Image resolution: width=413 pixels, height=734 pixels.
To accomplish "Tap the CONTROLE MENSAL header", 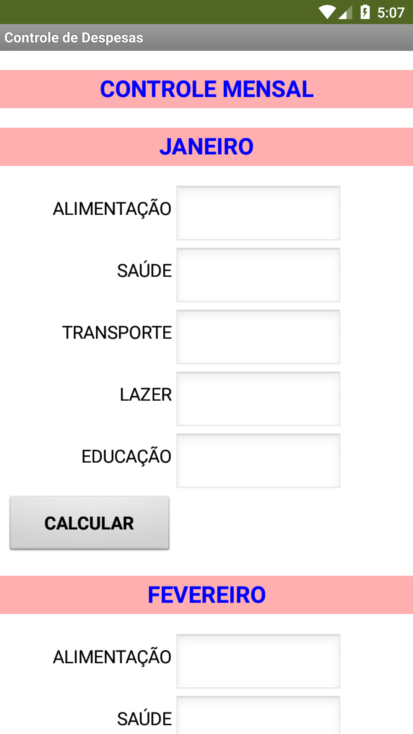I will click(206, 89).
